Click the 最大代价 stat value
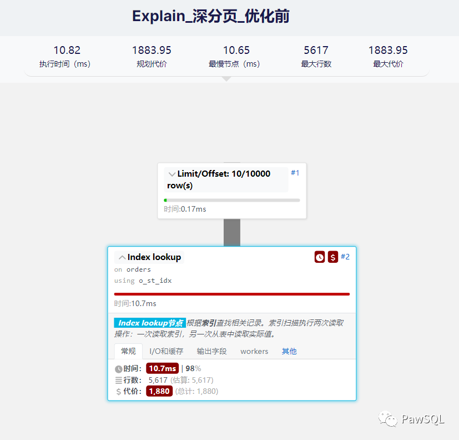The height and width of the screenshot is (440, 459). point(388,50)
